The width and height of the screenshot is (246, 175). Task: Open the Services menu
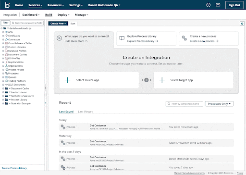[35, 5]
